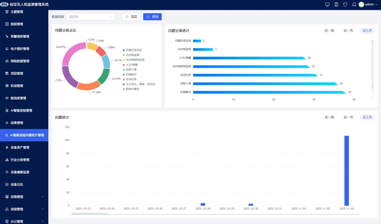
Task: Open the theme (T-shirt) icon
Action: [345, 5]
